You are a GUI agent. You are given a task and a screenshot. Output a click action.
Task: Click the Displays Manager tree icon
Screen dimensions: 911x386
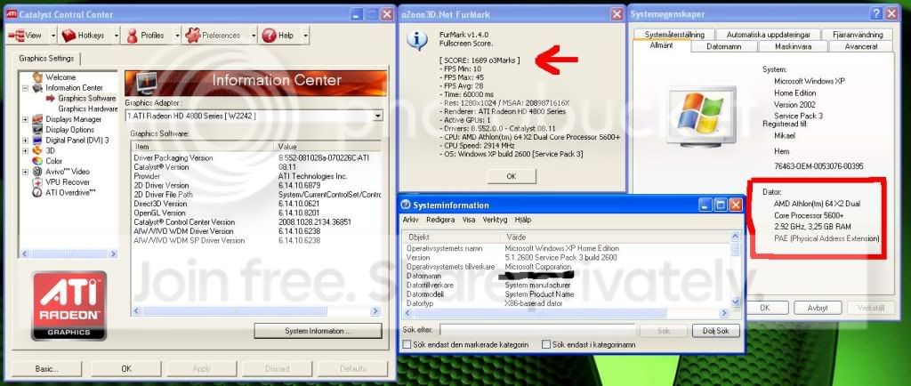coord(37,119)
